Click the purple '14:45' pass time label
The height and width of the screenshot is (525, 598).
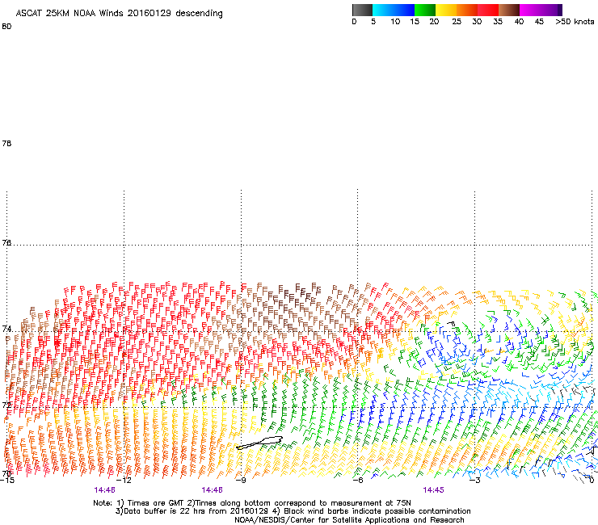[x=433, y=490]
